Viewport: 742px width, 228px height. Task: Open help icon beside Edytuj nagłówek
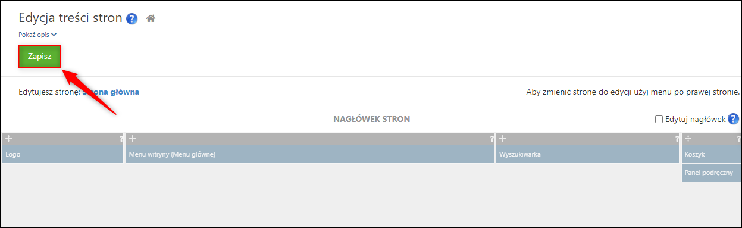(x=734, y=119)
